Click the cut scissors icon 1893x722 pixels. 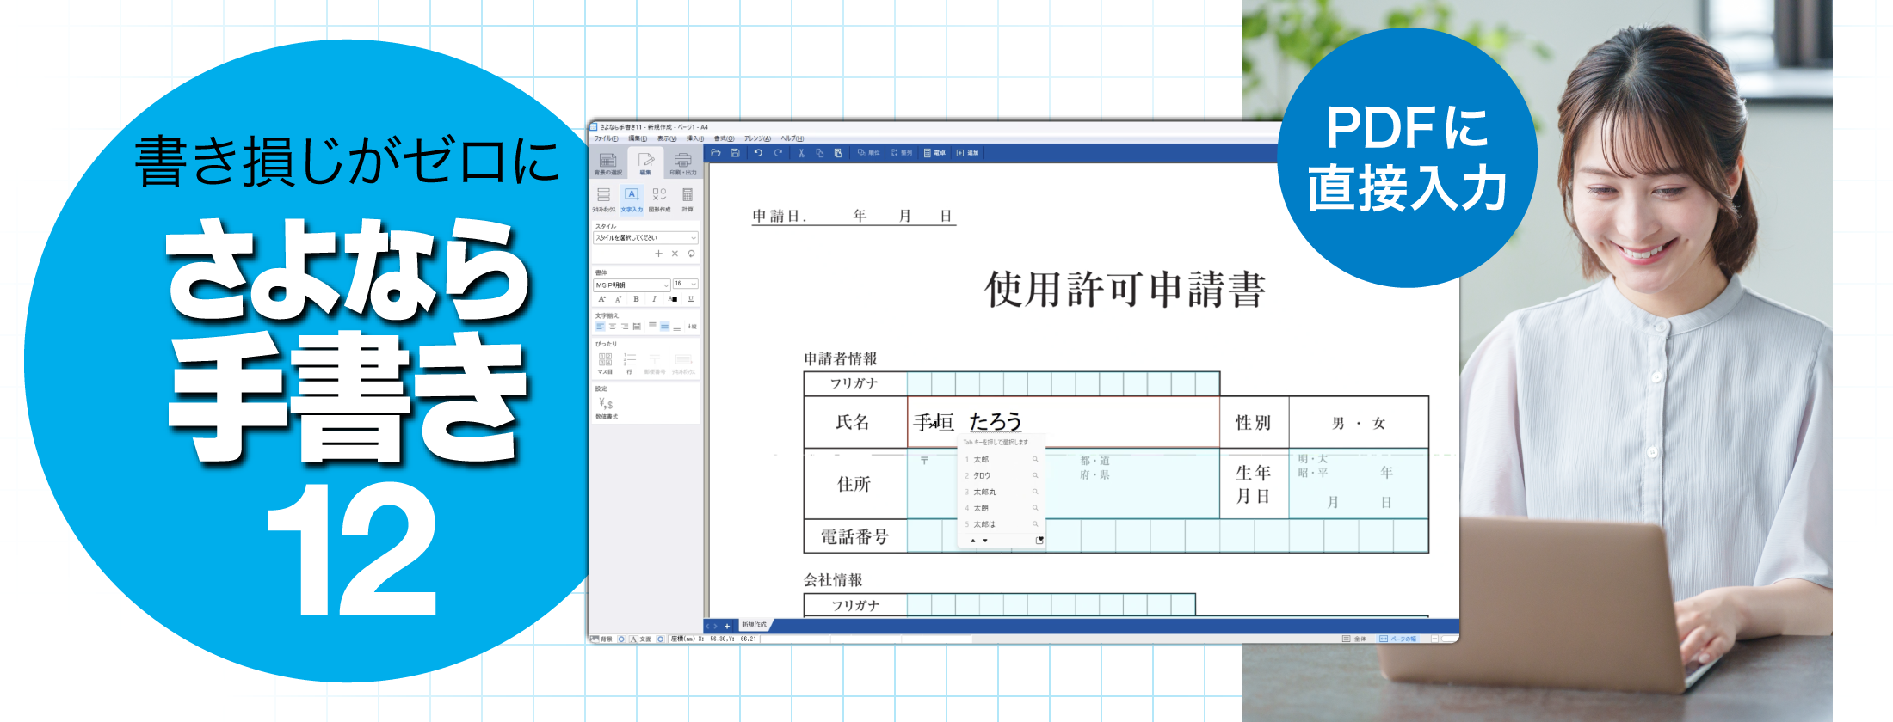801,153
